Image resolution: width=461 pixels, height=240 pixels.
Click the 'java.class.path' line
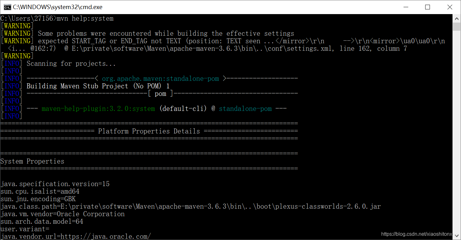(x=191, y=206)
